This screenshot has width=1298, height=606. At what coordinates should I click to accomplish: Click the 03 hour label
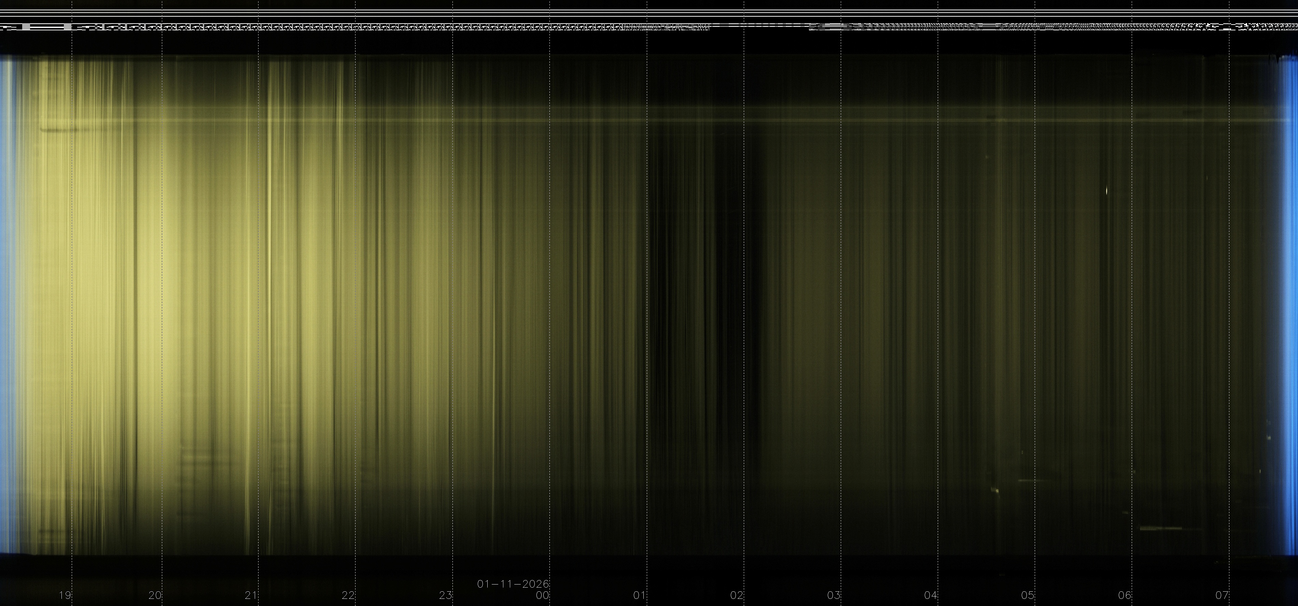834,595
